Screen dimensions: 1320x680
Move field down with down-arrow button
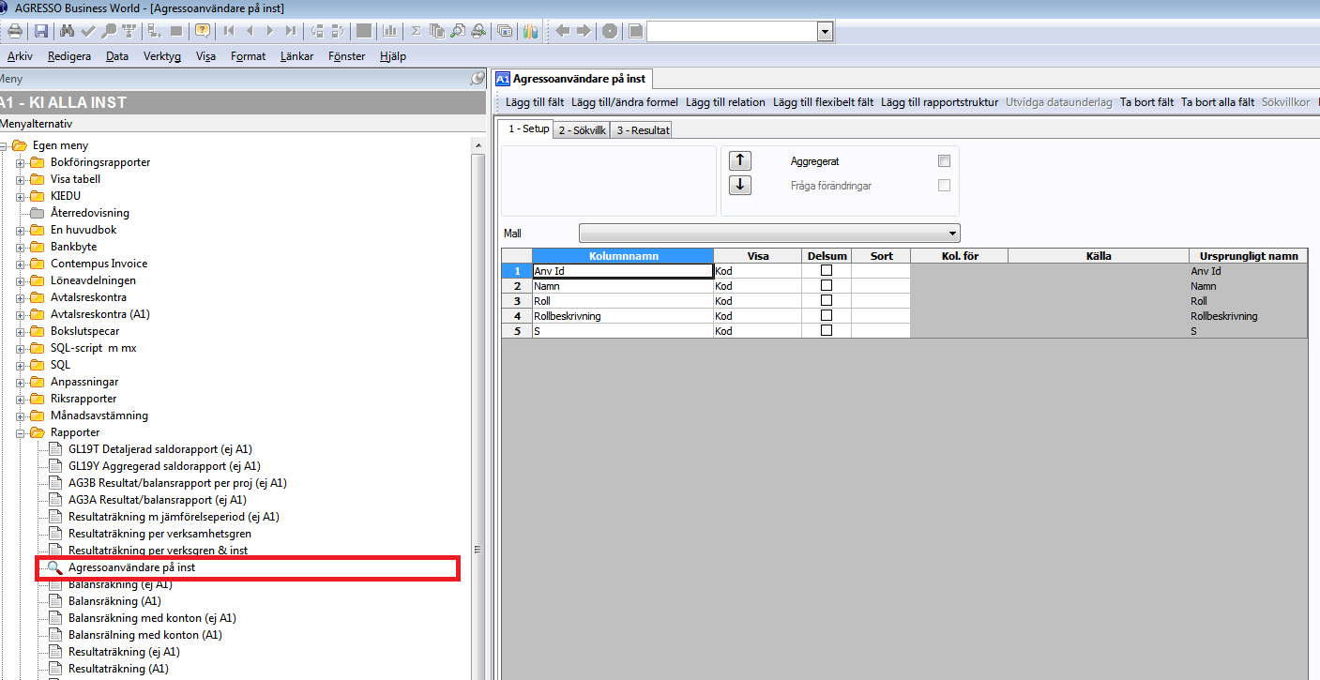pos(740,185)
